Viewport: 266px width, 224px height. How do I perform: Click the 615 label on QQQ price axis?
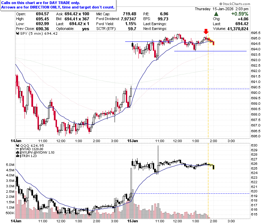[x=254, y=214]
